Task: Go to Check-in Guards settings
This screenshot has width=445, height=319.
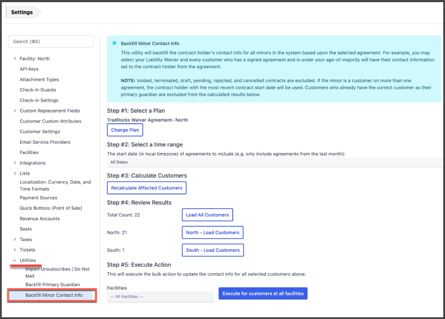Action: pyautogui.click(x=38, y=90)
